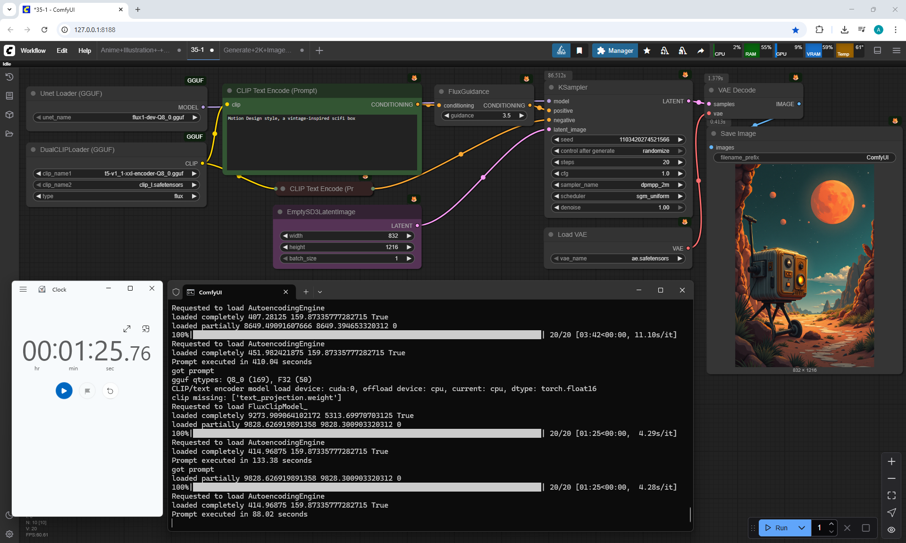Open the terminal new tab dropdown chevron
Viewport: 906px width, 543px height.
pos(320,292)
